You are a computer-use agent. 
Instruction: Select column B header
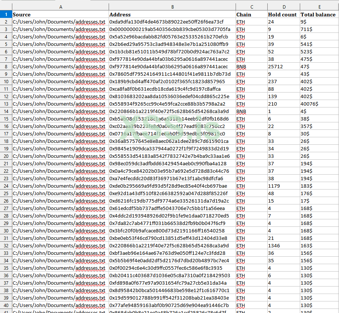(172, 7)
